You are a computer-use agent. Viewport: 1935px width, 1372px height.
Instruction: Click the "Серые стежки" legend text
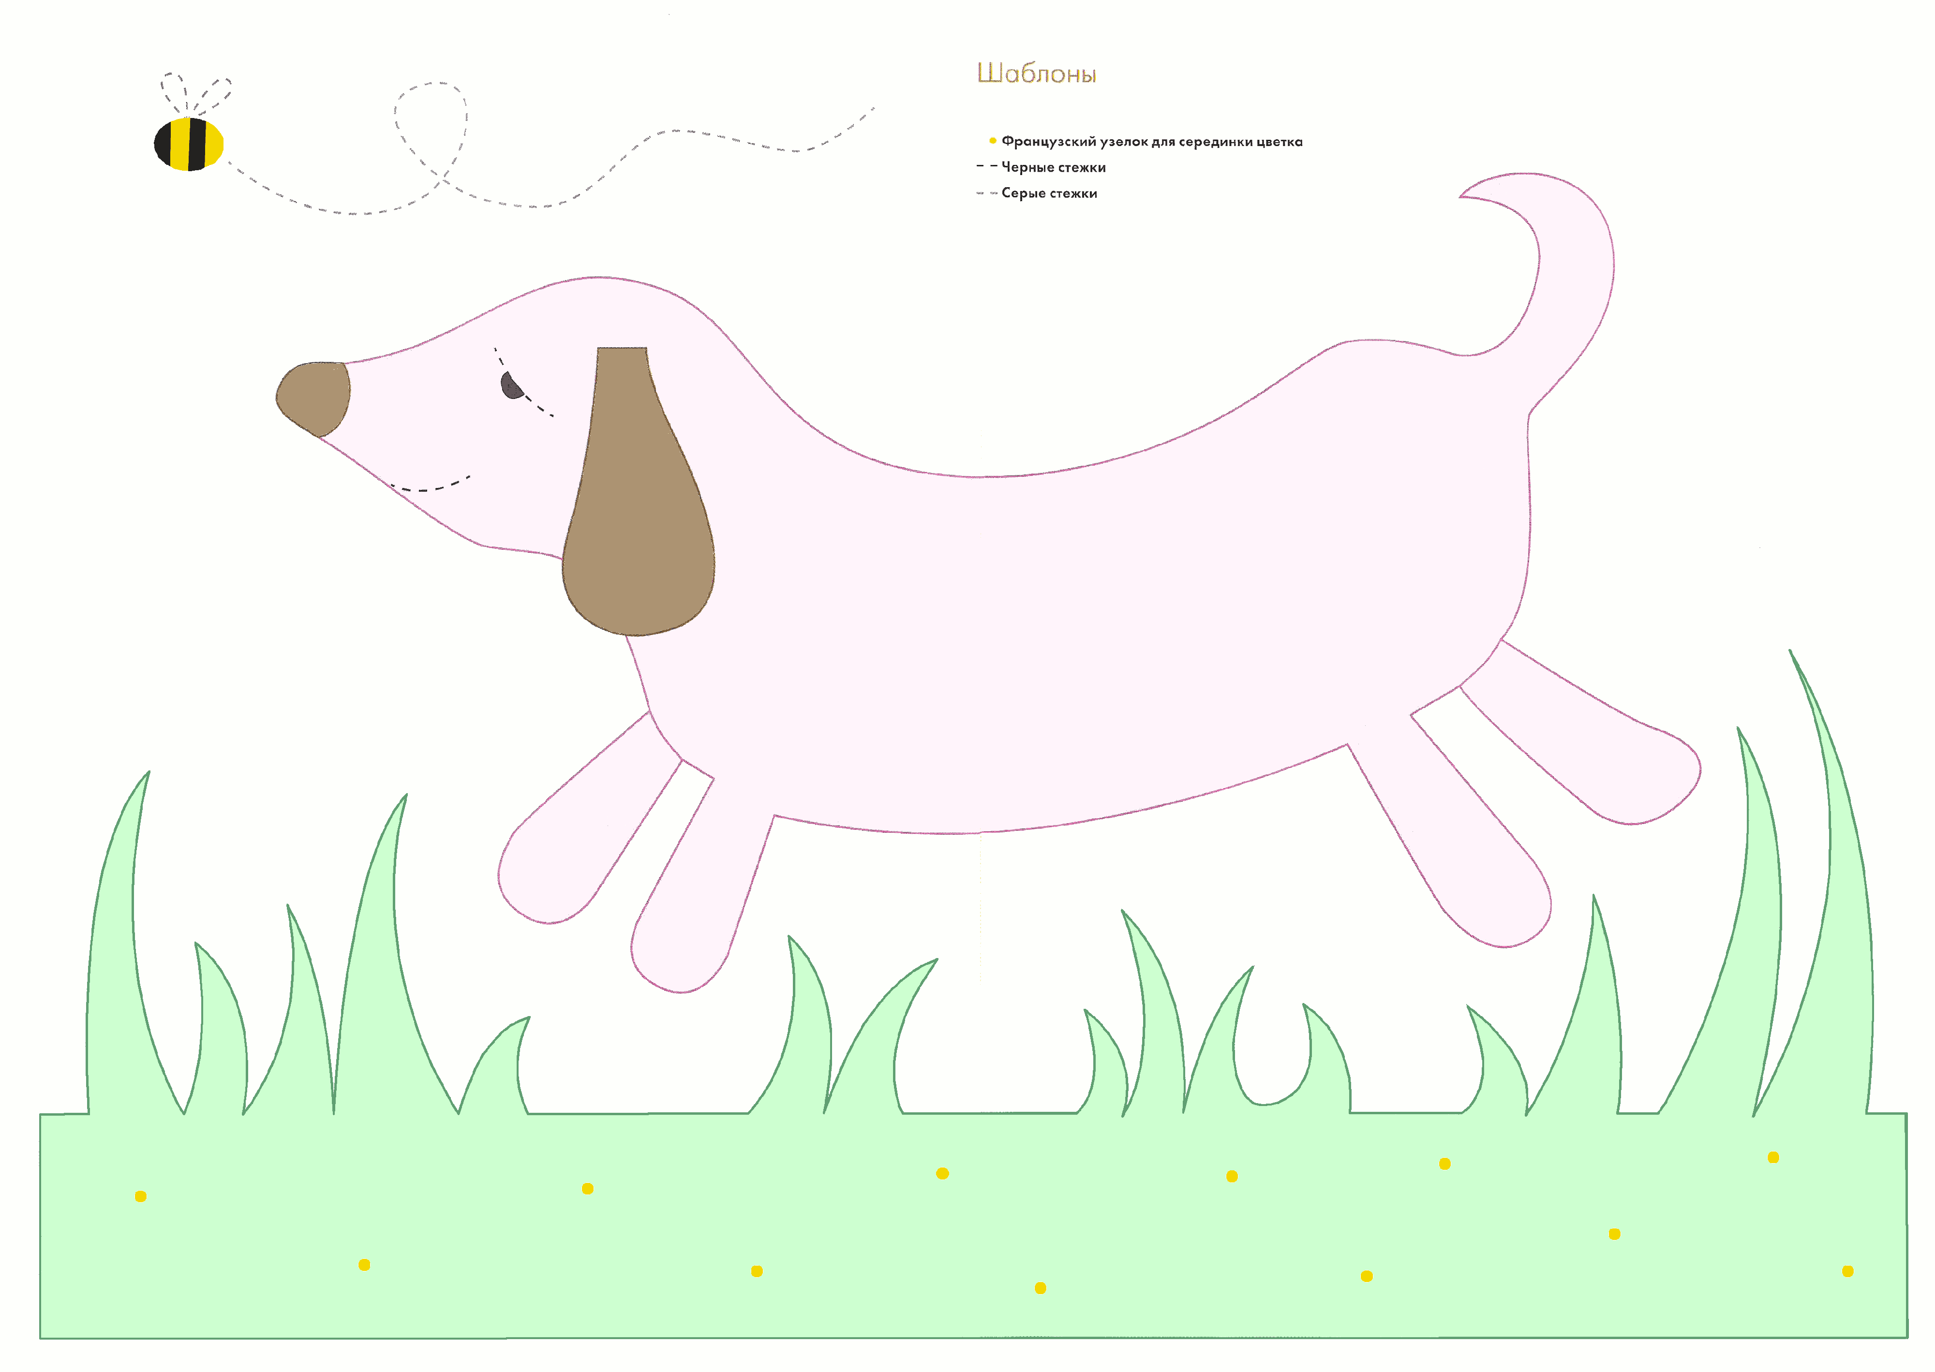point(1049,193)
